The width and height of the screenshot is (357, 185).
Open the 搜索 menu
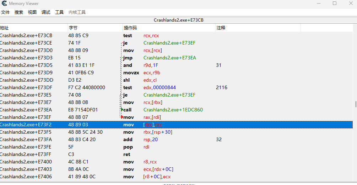tap(19, 12)
